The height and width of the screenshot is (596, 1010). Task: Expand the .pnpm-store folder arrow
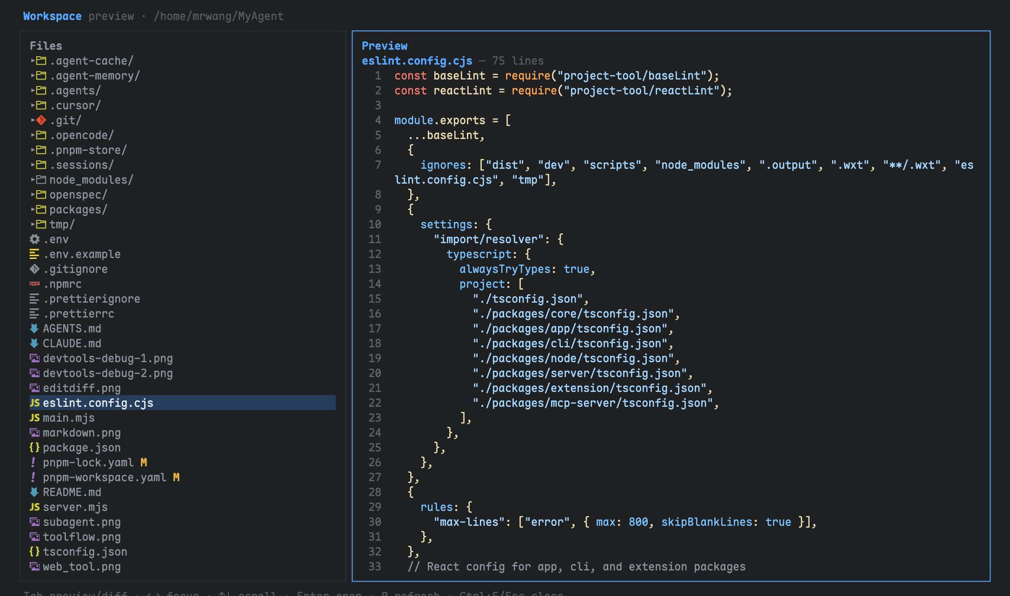coord(33,150)
